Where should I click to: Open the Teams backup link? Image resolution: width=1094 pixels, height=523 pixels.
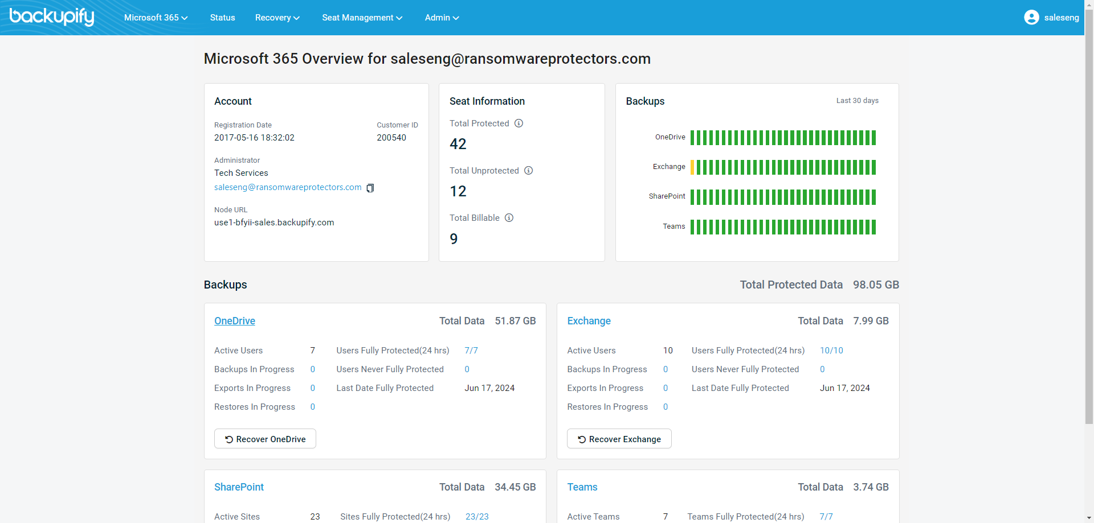point(582,487)
